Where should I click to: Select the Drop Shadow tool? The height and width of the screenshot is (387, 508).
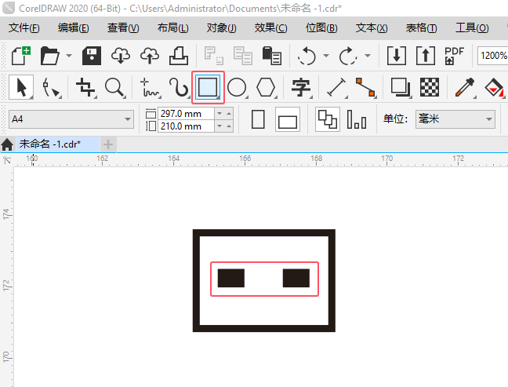pos(401,88)
